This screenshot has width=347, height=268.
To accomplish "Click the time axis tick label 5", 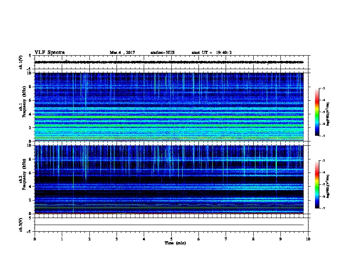I will pos(171,239).
